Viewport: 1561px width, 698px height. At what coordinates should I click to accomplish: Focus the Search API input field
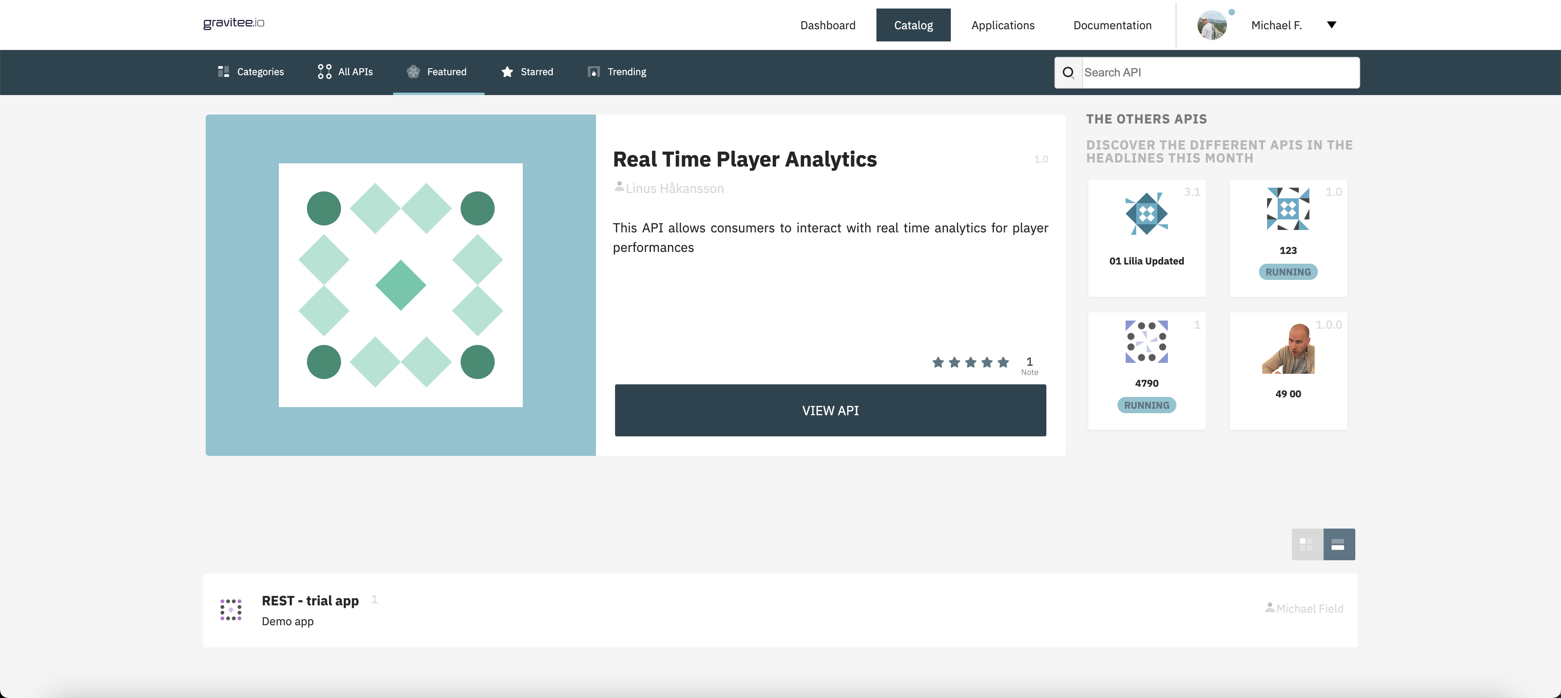[1219, 73]
